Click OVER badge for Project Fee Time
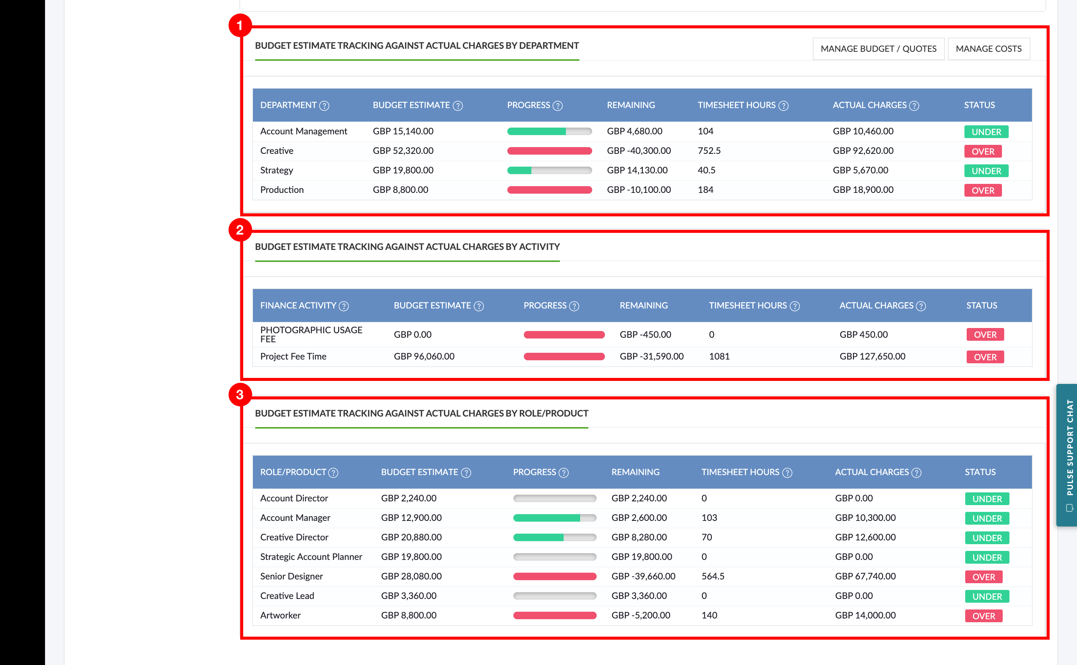The height and width of the screenshot is (665, 1077). click(x=985, y=357)
